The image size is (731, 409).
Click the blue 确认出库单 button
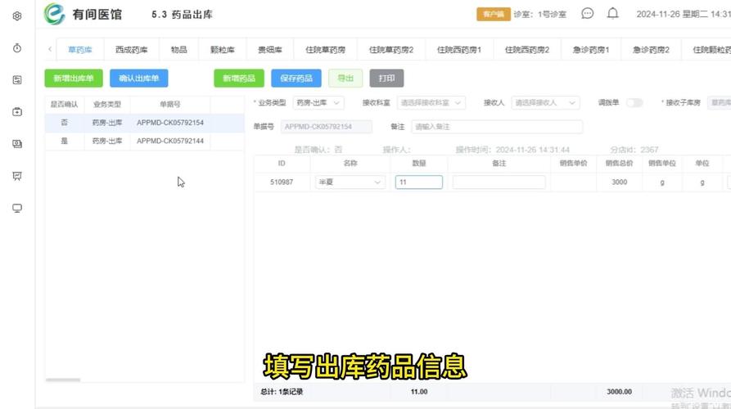click(139, 79)
